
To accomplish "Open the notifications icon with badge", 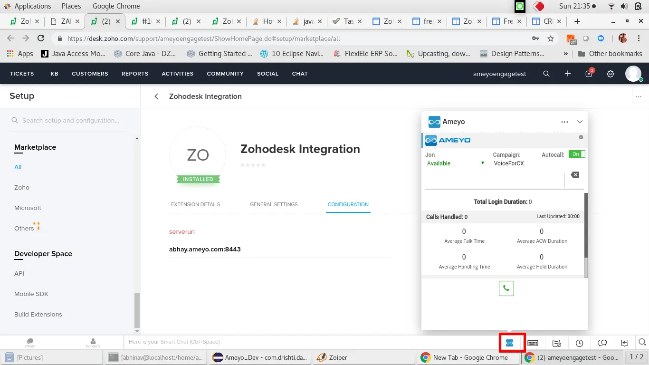I will [589, 73].
